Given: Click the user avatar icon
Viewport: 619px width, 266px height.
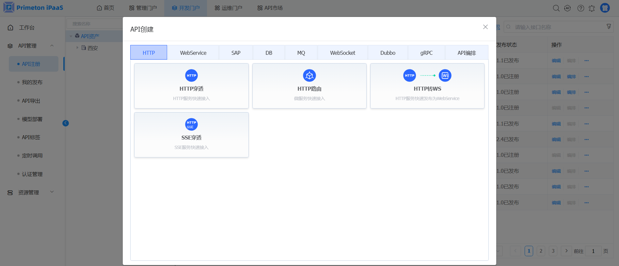Looking at the screenshot, I should [605, 8].
